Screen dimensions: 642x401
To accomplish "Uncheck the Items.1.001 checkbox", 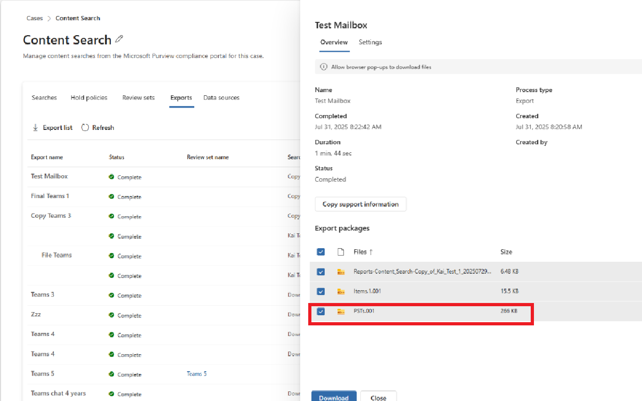I will click(x=320, y=291).
